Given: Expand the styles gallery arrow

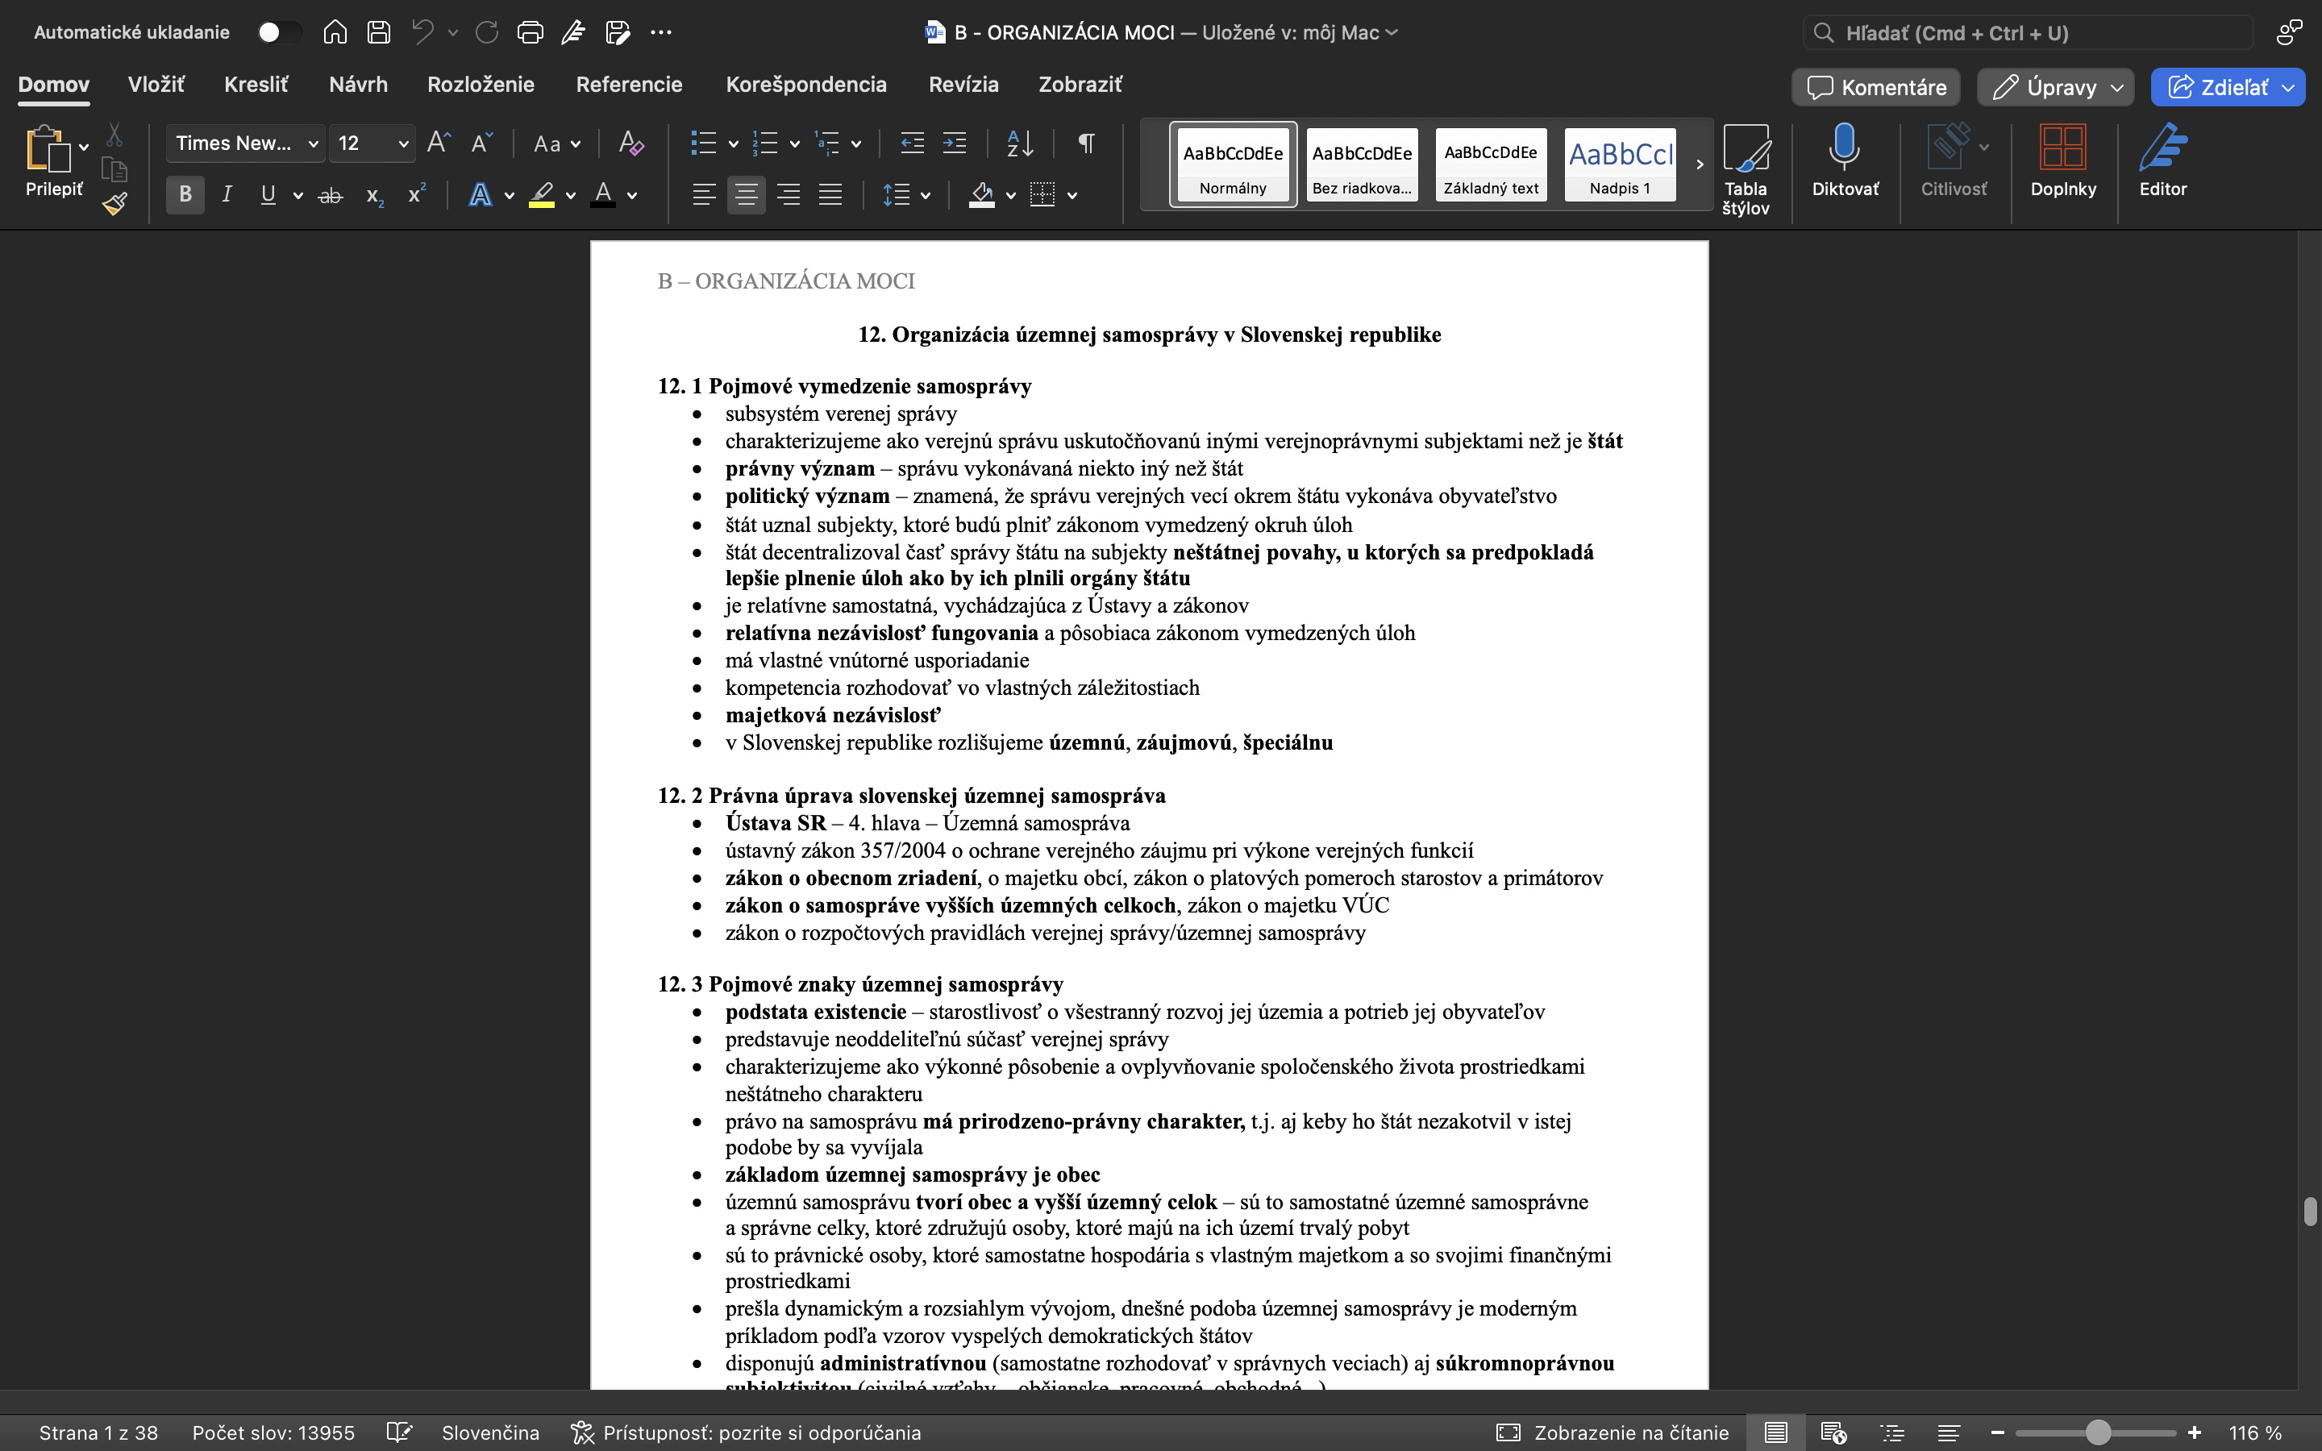Looking at the screenshot, I should click(1700, 164).
